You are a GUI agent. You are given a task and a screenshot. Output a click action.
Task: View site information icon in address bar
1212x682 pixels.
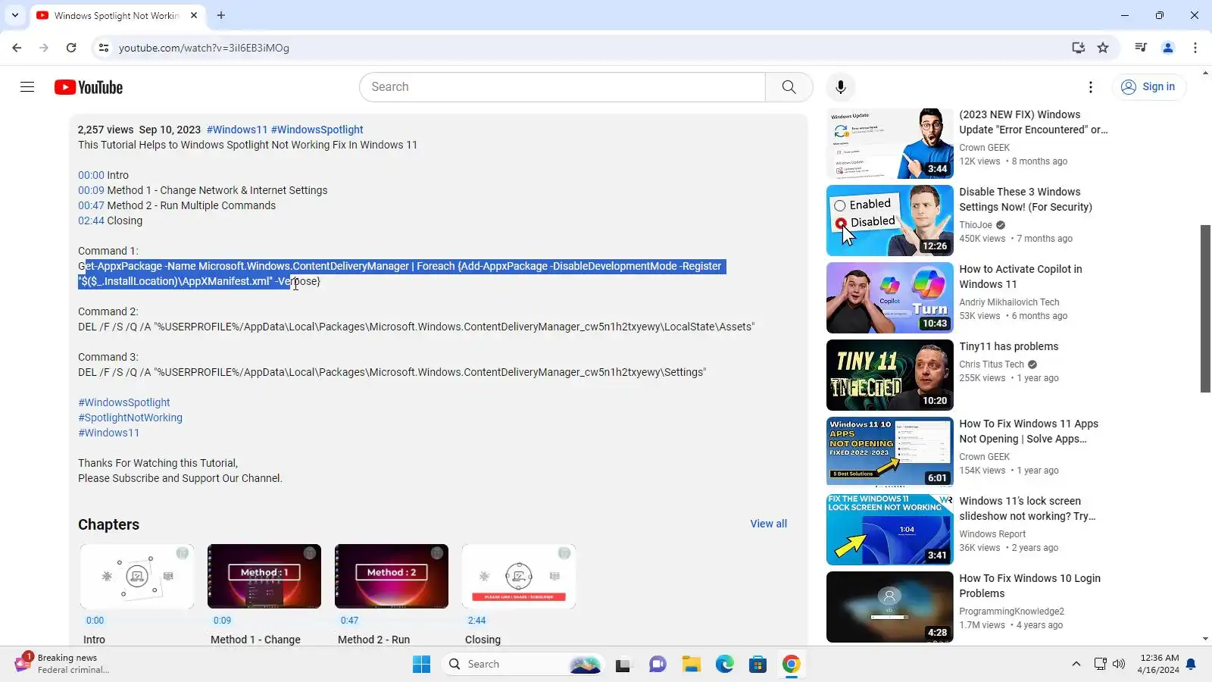click(x=104, y=48)
